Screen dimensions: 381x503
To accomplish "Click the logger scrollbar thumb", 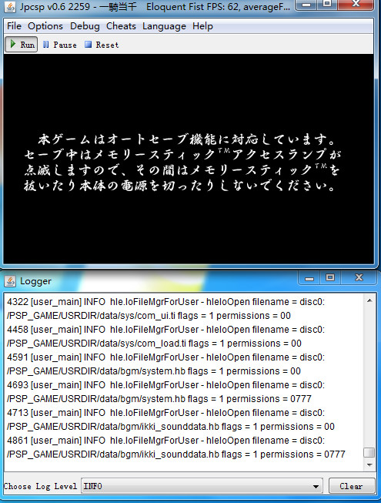I will pos(369,453).
